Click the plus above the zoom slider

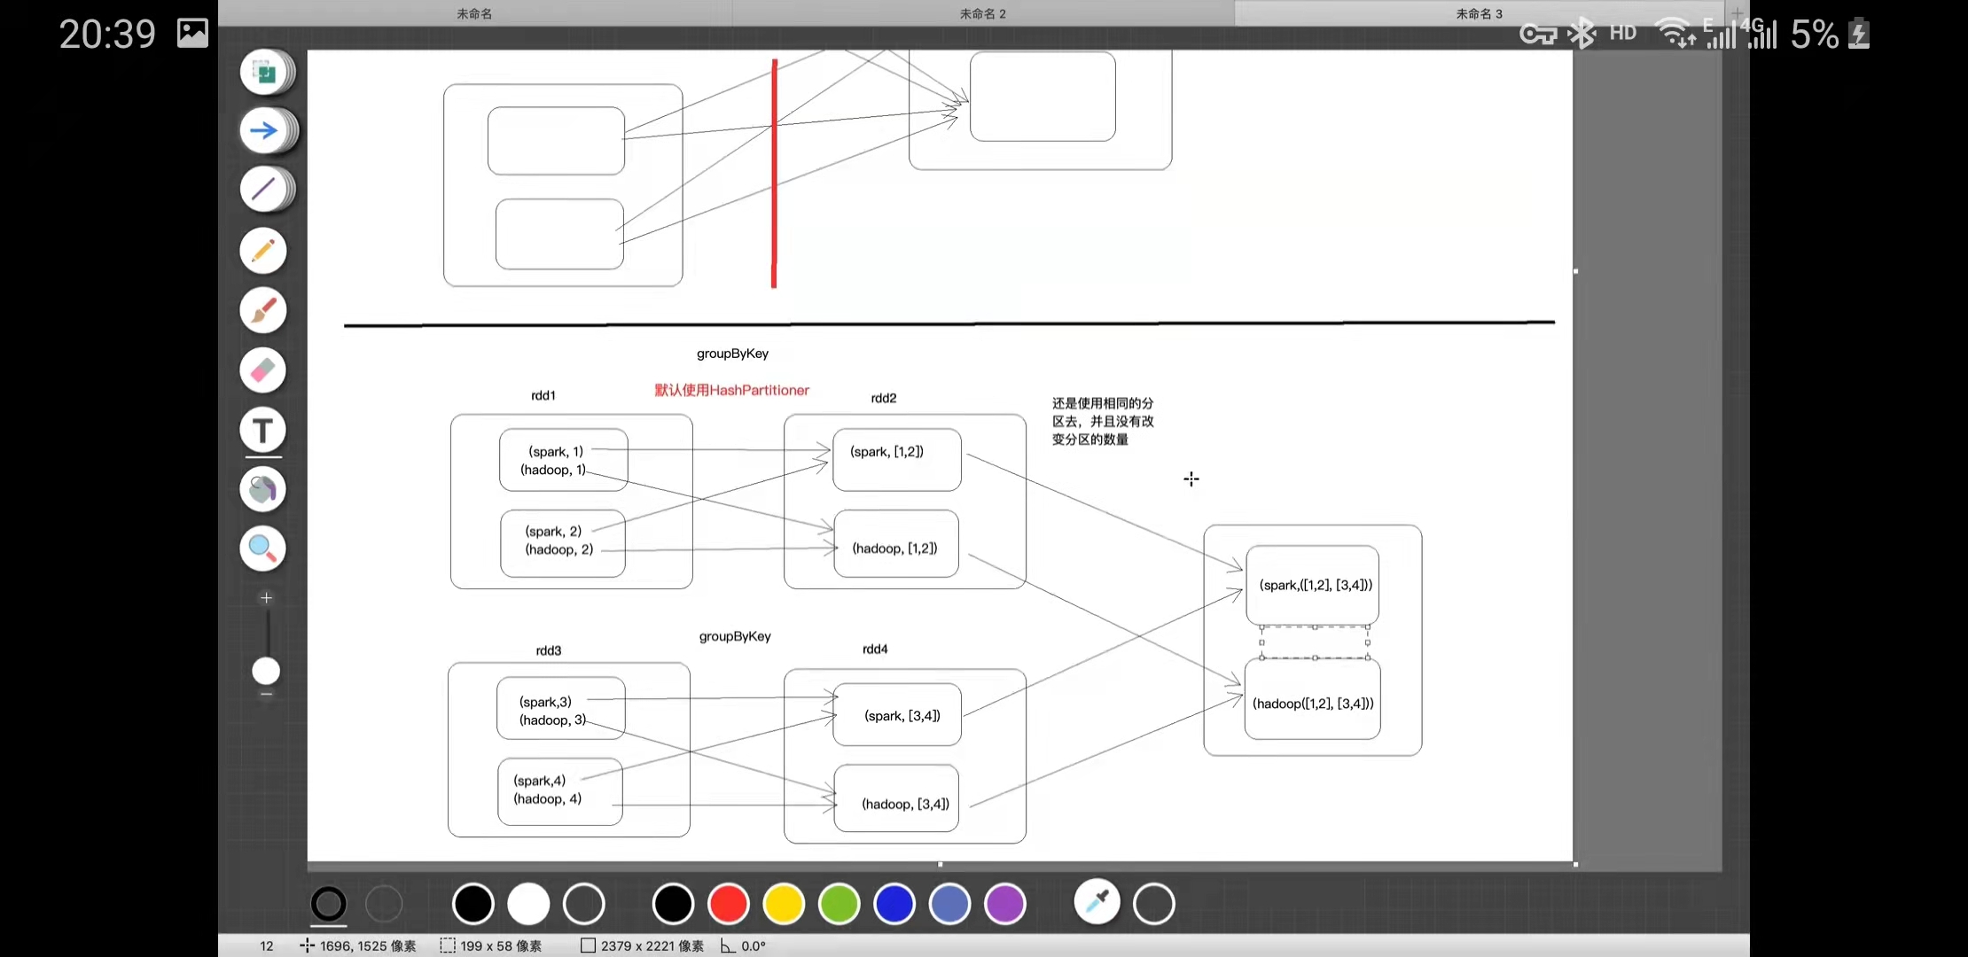click(266, 598)
